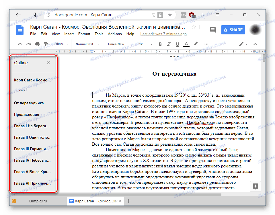Click the SHARE button

233,30
